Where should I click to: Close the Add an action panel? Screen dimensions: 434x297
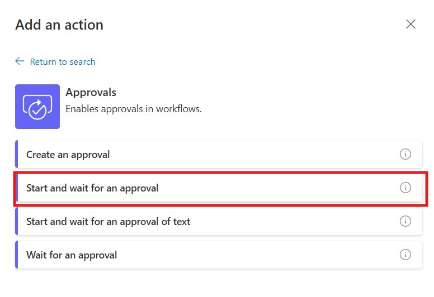[411, 24]
